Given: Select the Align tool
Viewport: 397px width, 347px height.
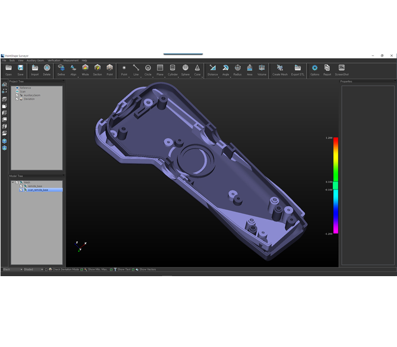Looking at the screenshot, I should (x=73, y=69).
